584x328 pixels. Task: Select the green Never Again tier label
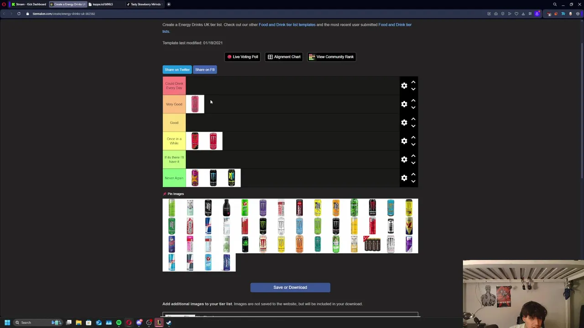[174, 178]
